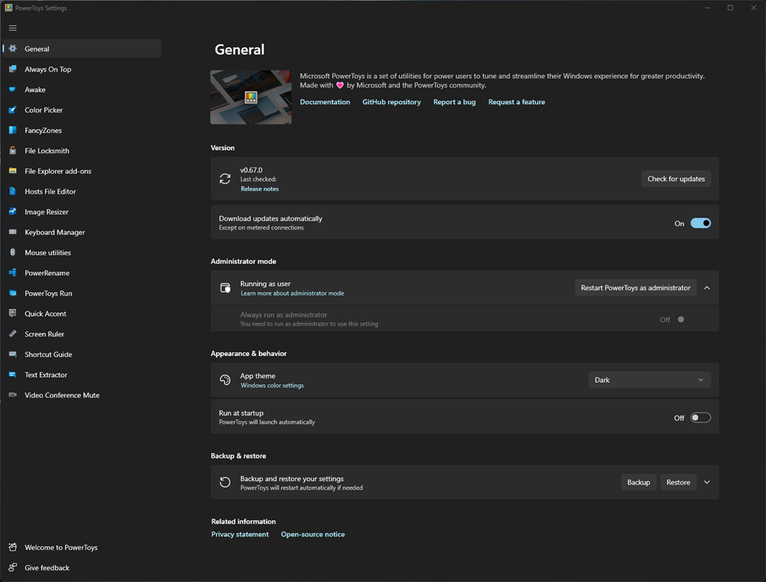
Task: Open the Awake settings page label
Action: 35,89
